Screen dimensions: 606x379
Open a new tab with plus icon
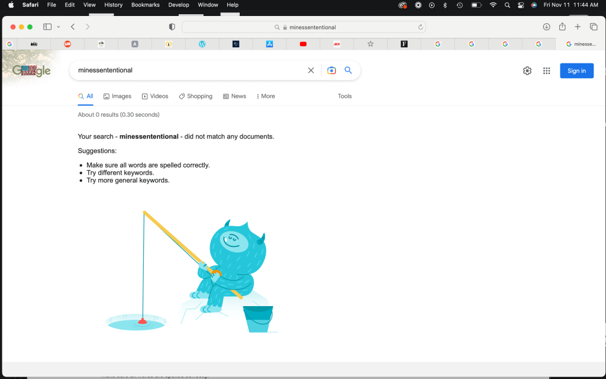point(578,27)
